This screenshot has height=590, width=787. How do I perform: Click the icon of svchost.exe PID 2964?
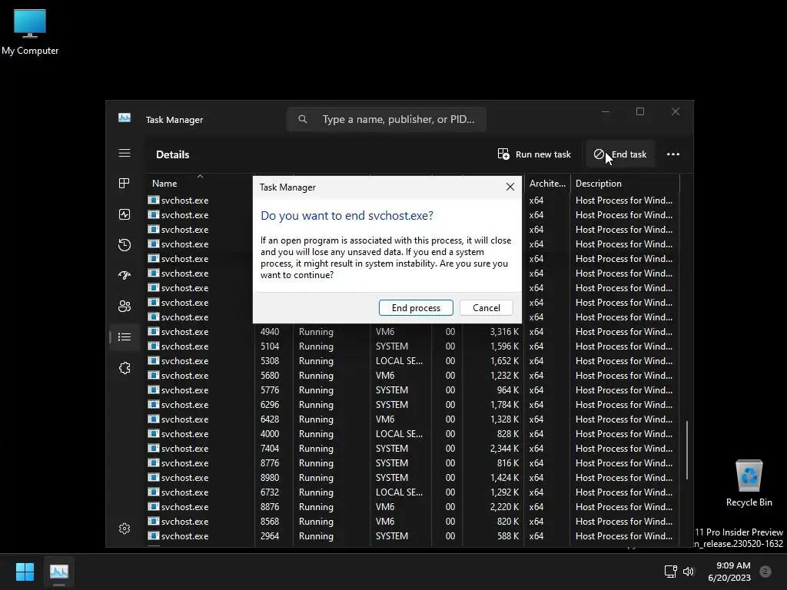point(154,535)
